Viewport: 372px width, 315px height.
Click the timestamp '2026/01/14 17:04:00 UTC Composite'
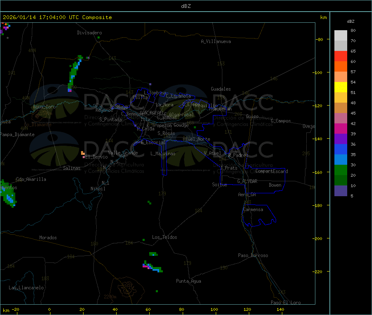pyautogui.click(x=57, y=17)
